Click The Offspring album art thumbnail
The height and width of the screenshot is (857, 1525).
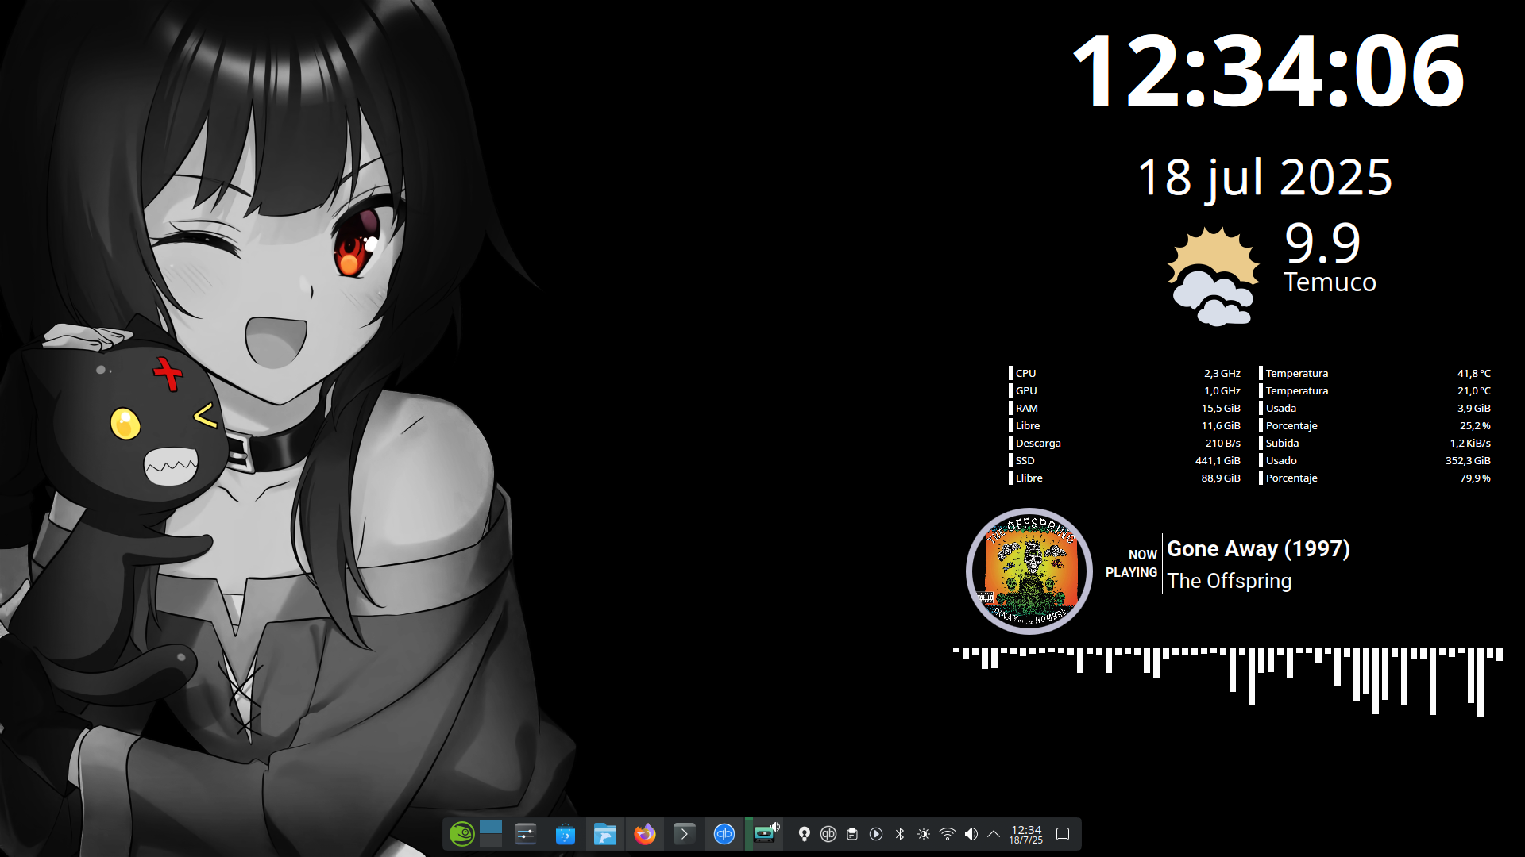pyautogui.click(x=1029, y=571)
